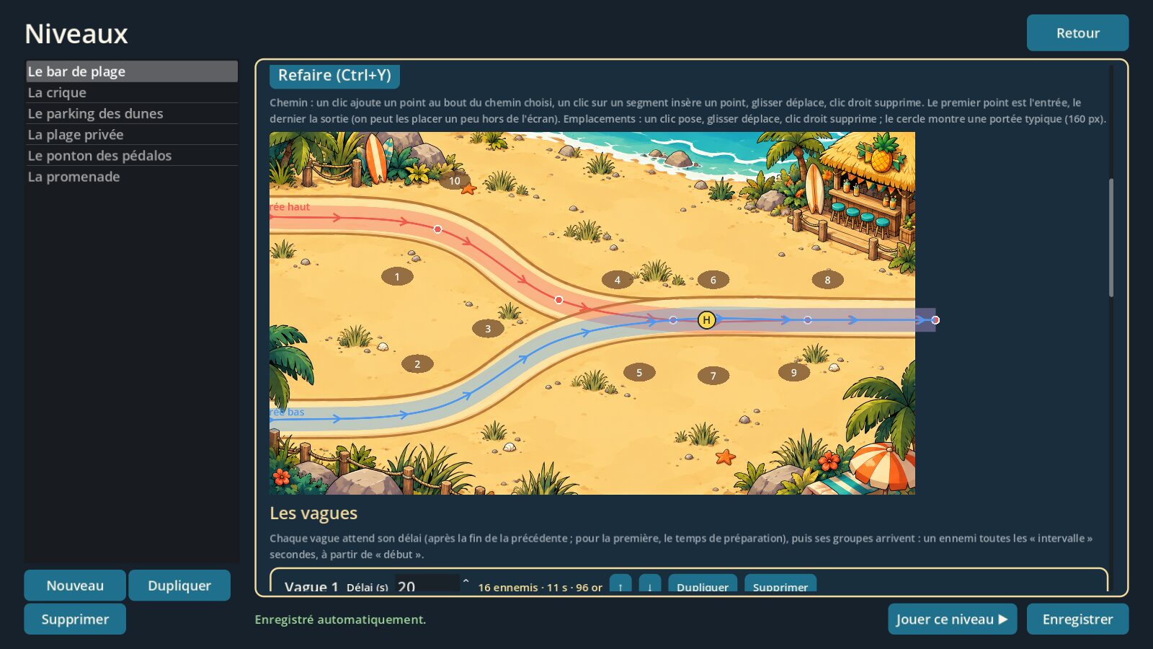
Task: Click the 'Enregistré automatiquement.' status text
Action: (x=340, y=619)
